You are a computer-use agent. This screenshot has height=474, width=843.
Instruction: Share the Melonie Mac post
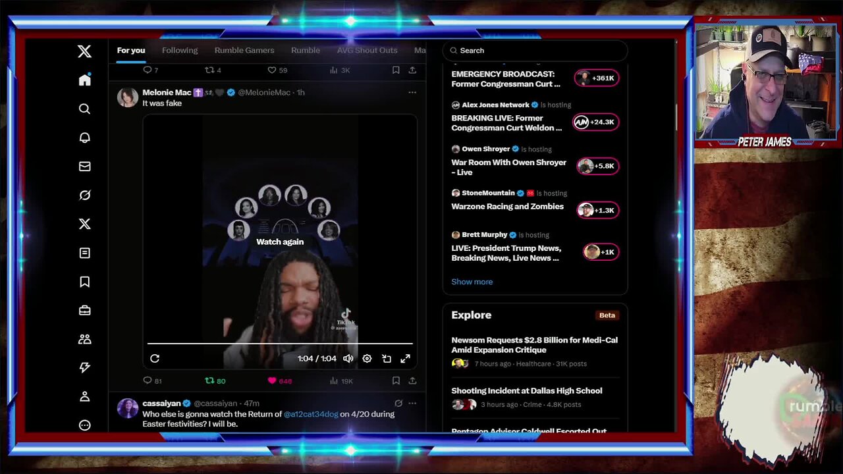click(x=412, y=381)
